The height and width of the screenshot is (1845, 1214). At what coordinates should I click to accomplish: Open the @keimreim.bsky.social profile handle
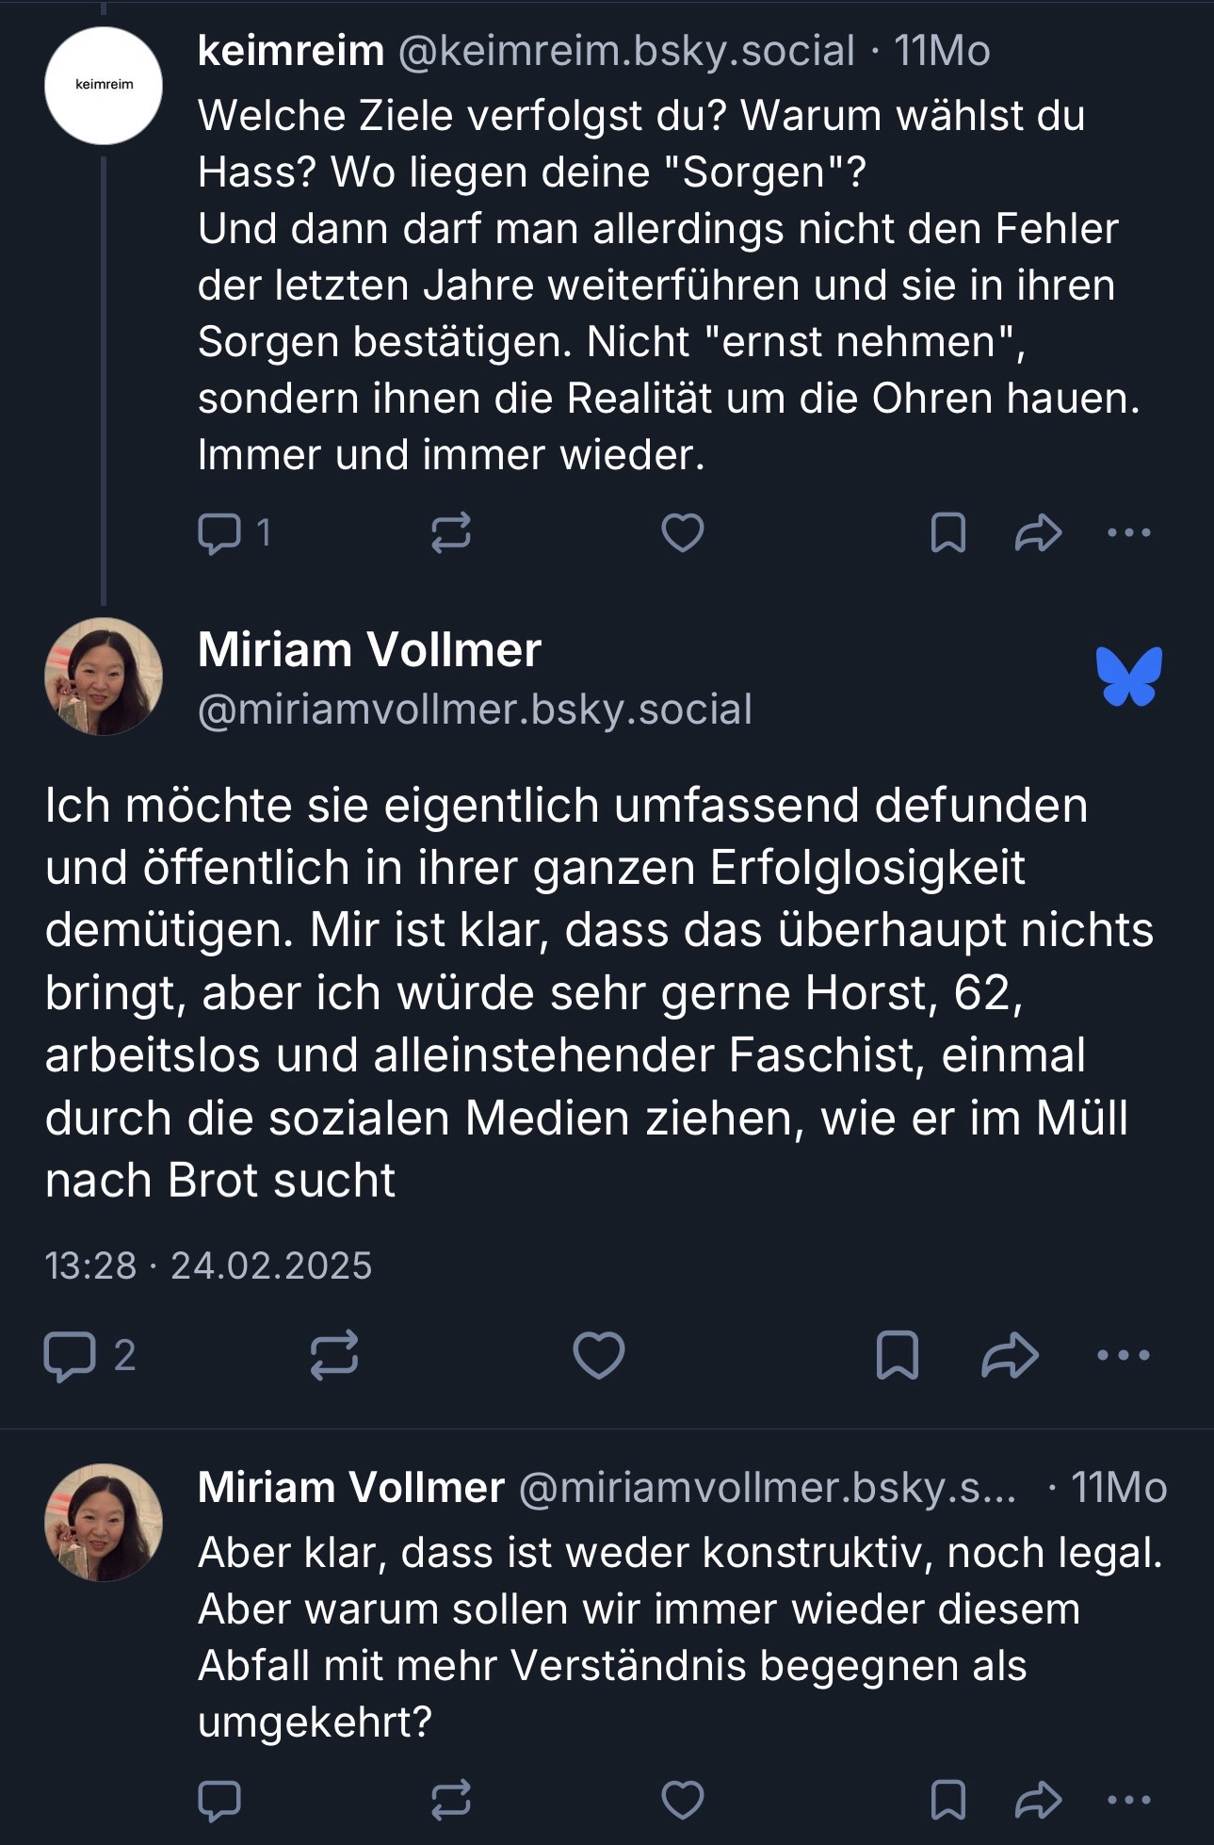point(626,51)
